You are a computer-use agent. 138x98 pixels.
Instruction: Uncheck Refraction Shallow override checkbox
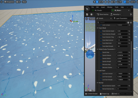pyautogui.click(x=101, y=68)
